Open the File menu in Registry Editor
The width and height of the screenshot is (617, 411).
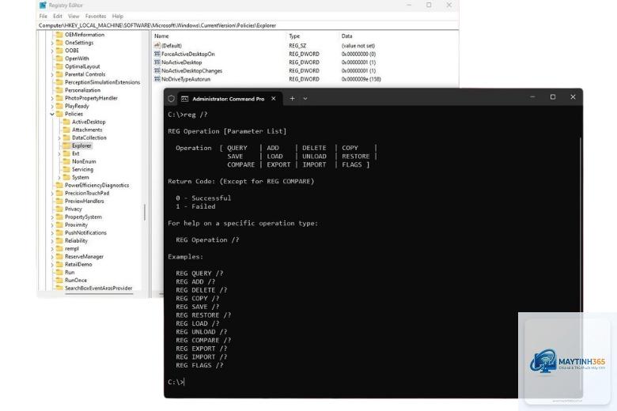coord(43,16)
